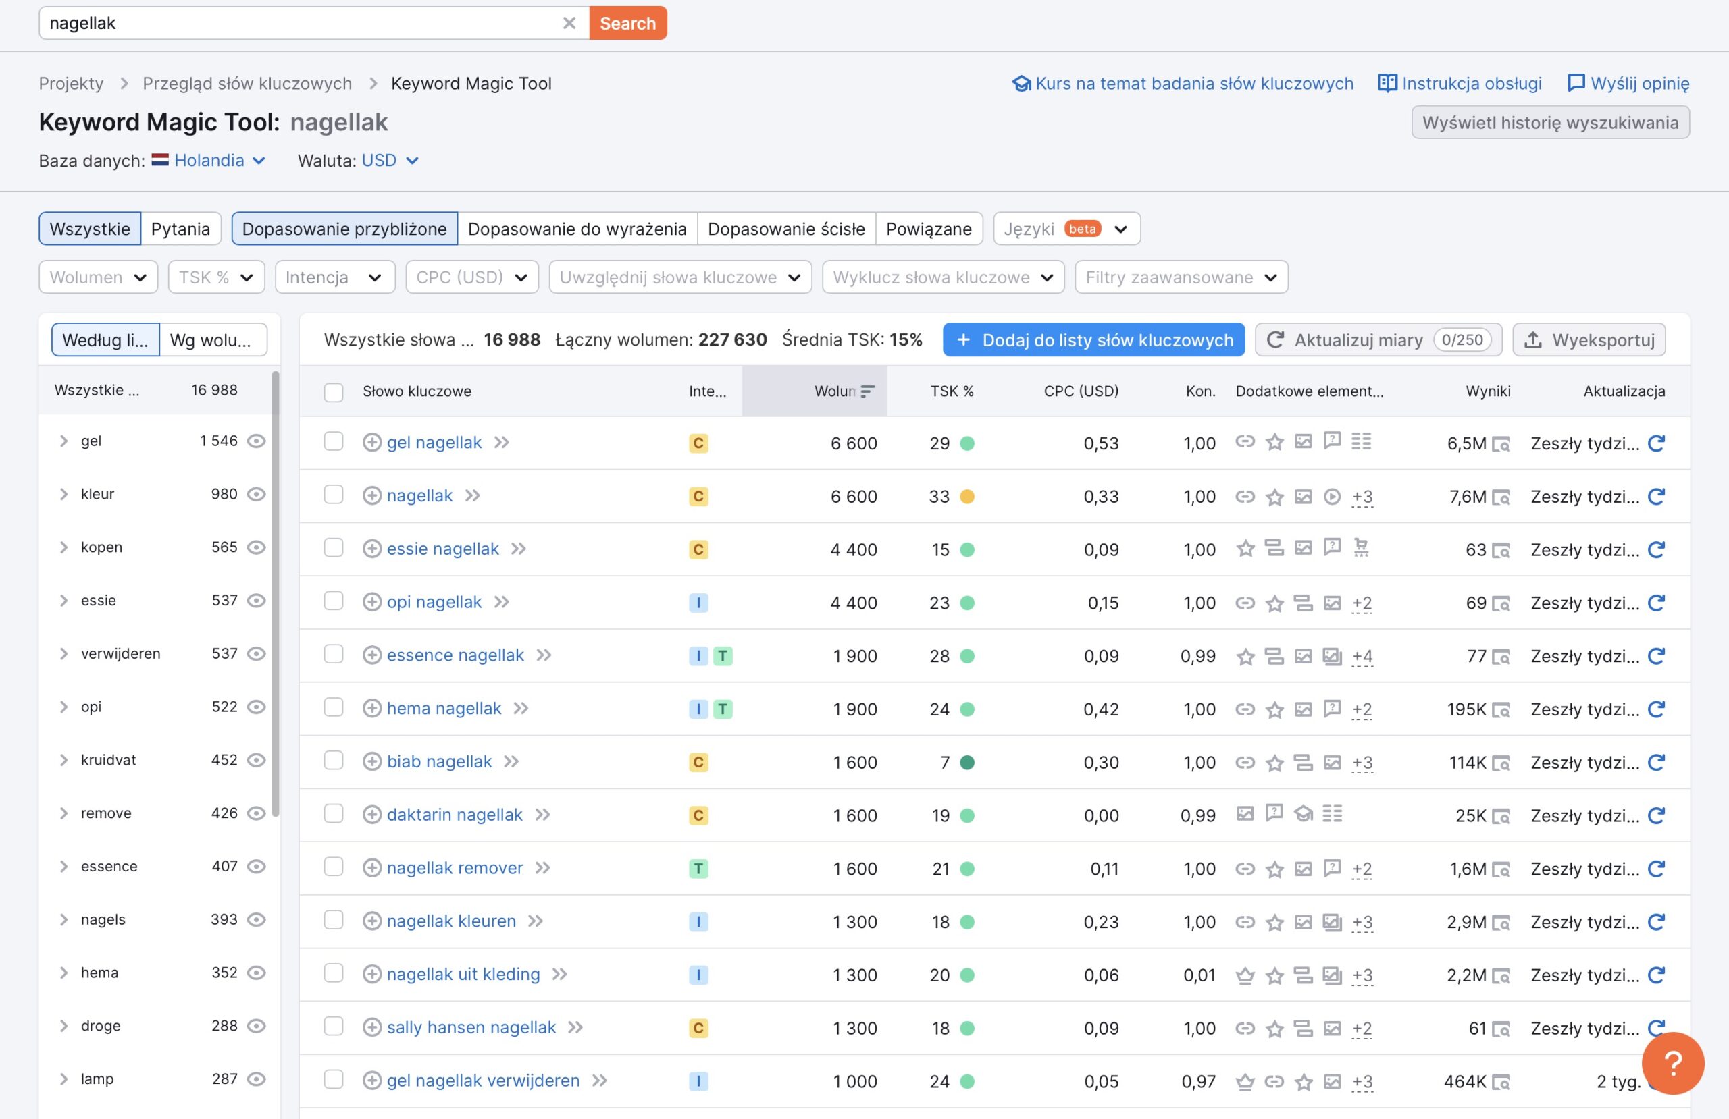The height and width of the screenshot is (1119, 1729).
Task: Add essence nagellak via plus icon
Action: [x=371, y=655]
